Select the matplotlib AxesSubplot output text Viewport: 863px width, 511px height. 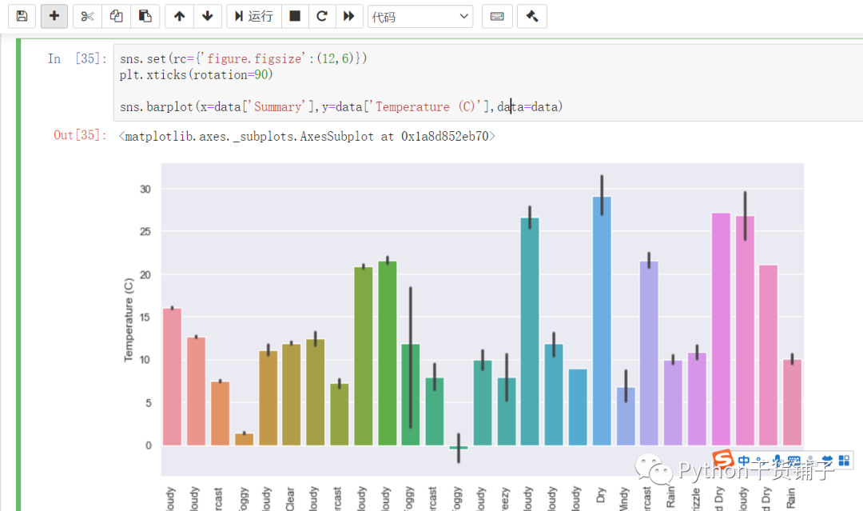[307, 137]
